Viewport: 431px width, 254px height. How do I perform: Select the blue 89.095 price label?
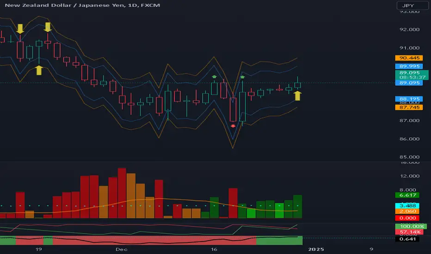coord(409,83)
